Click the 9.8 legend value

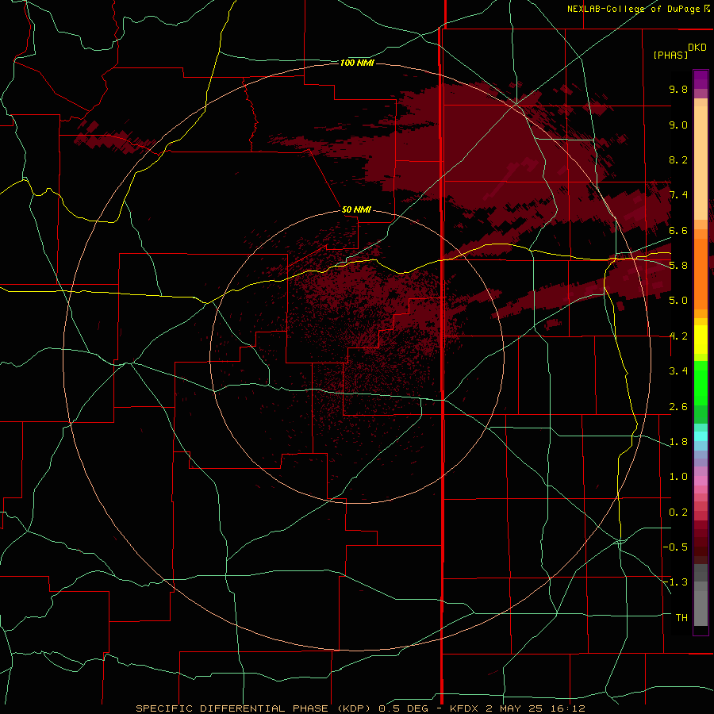(678, 89)
